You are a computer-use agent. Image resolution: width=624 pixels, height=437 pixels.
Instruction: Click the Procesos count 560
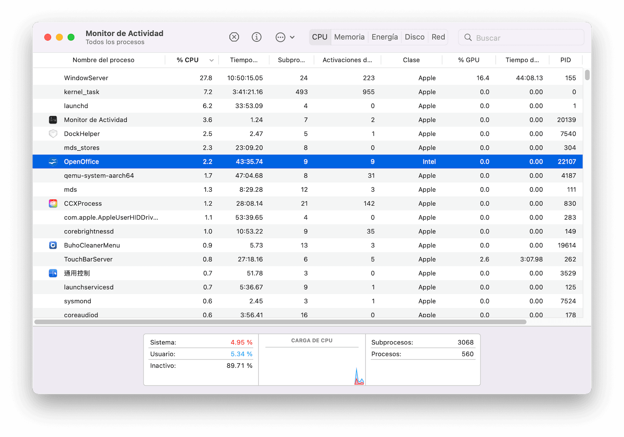[x=468, y=354]
